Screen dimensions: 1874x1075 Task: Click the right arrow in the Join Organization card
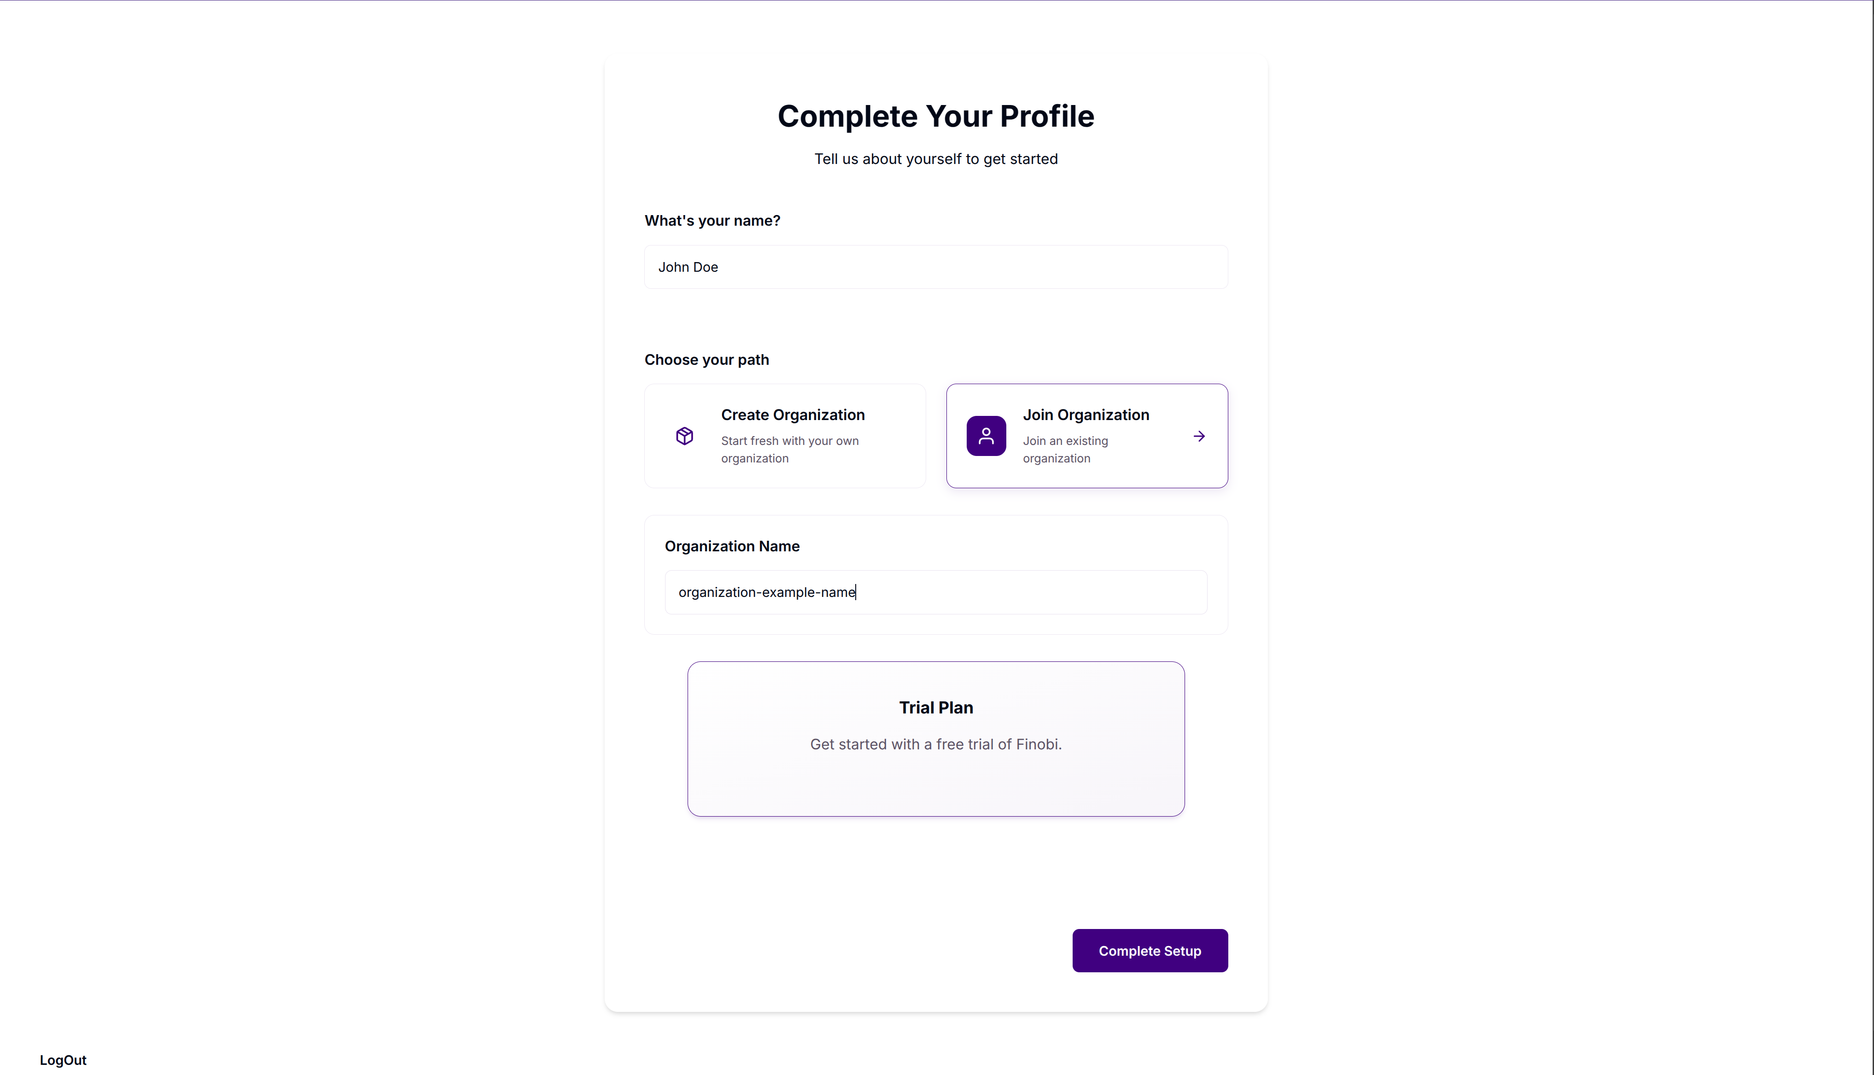click(1199, 436)
